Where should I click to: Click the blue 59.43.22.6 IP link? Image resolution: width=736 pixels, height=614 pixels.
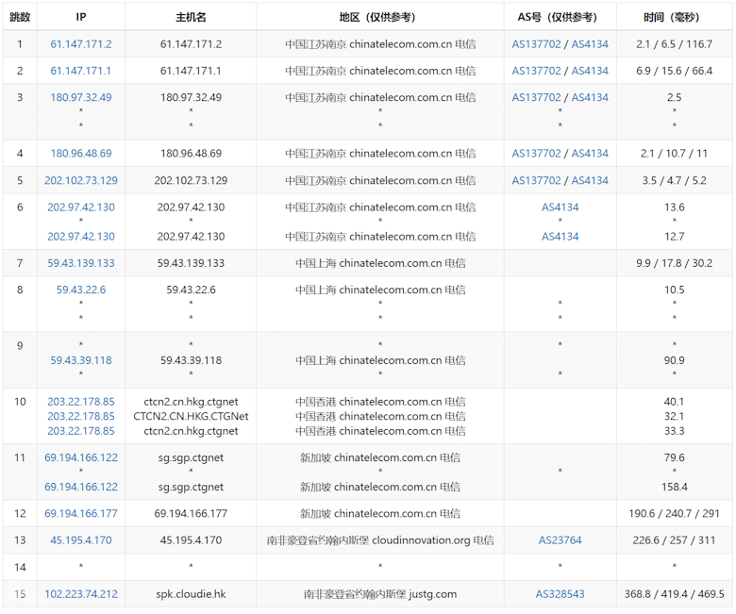(x=81, y=290)
